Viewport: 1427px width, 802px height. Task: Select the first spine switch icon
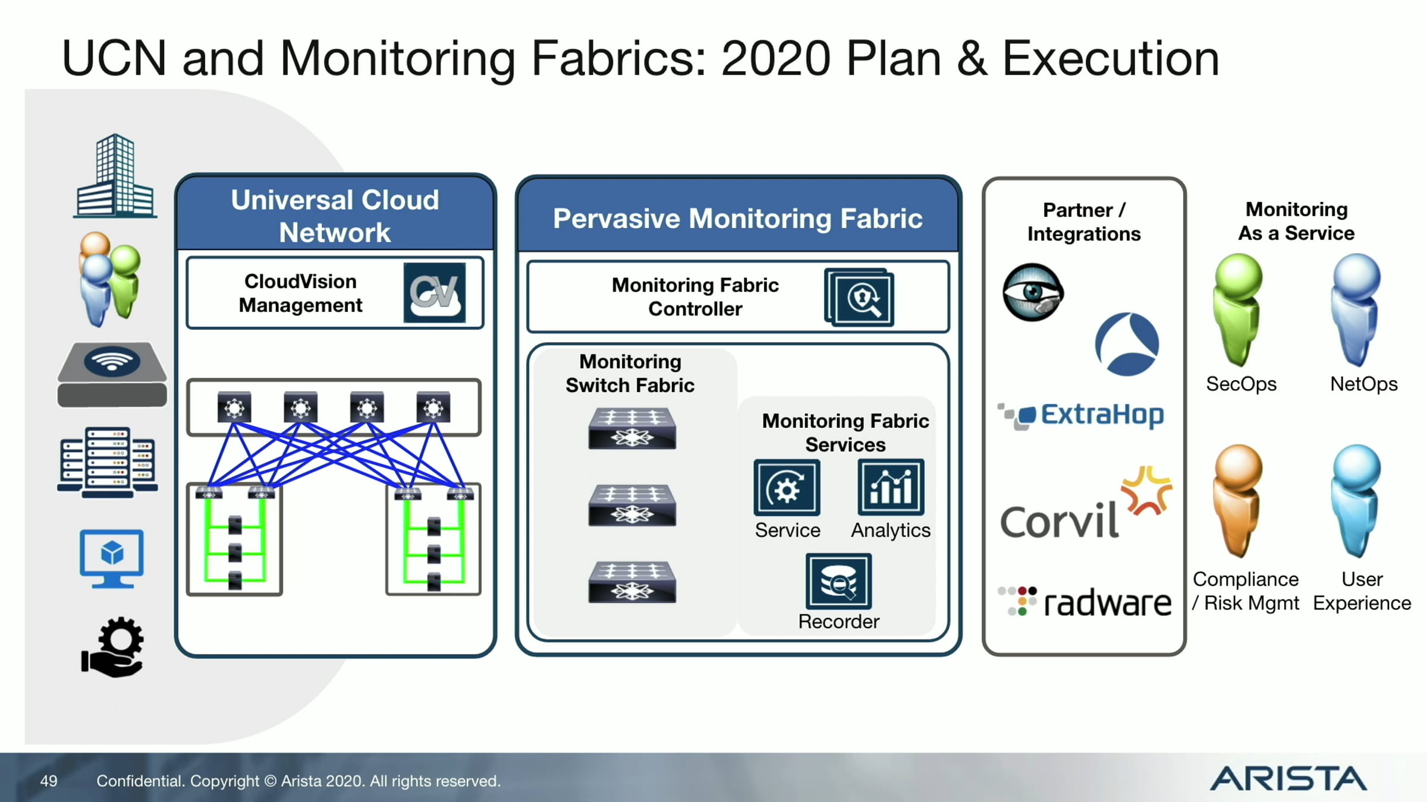pos(234,408)
